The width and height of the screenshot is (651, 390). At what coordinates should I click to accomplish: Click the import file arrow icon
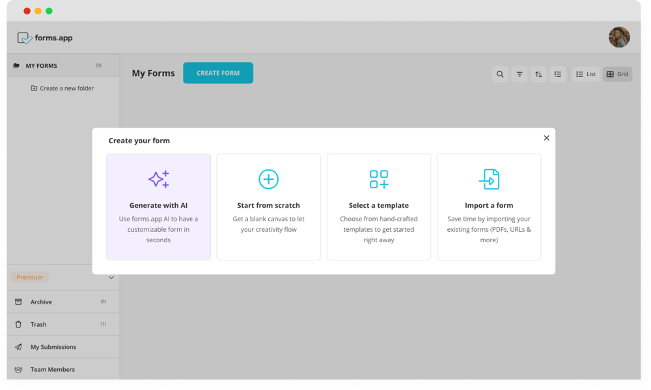pos(489,179)
